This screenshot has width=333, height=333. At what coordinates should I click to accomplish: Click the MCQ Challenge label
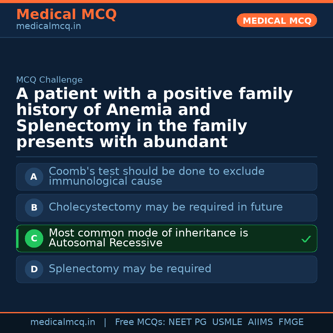[x=49, y=80]
